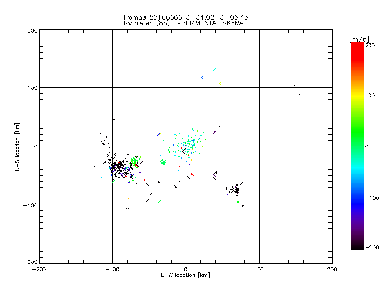Click the -100 tick label on E-W axis
Image resolution: width=391 pixels, height=293 pixels.
pos(112,269)
